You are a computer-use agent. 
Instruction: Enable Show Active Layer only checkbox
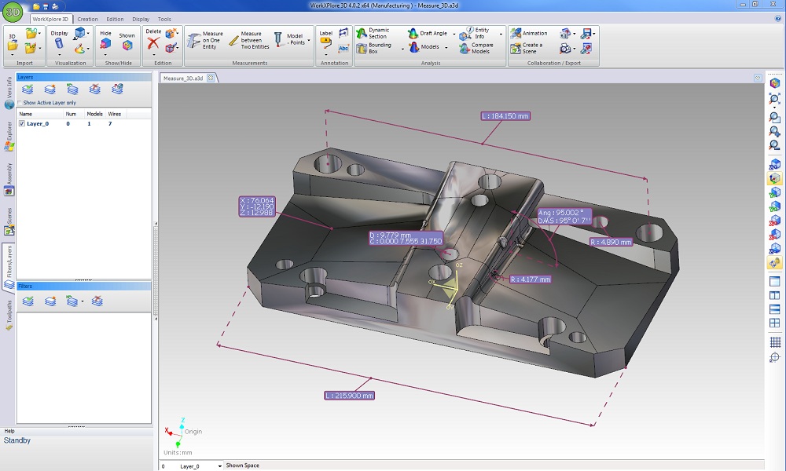(20, 103)
